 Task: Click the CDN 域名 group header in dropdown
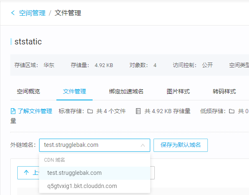pyautogui.click(x=55, y=160)
